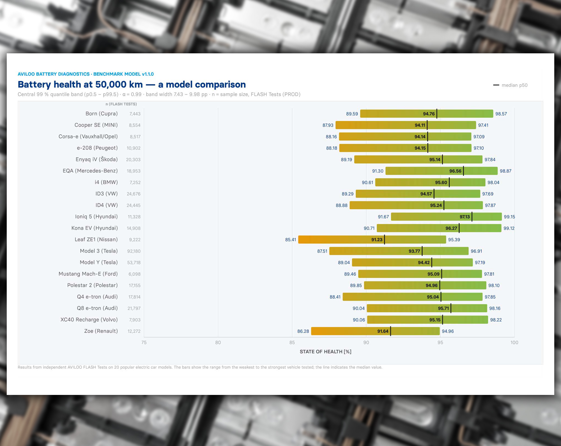
Task: Select the median value "91.64"
Action: (383, 331)
